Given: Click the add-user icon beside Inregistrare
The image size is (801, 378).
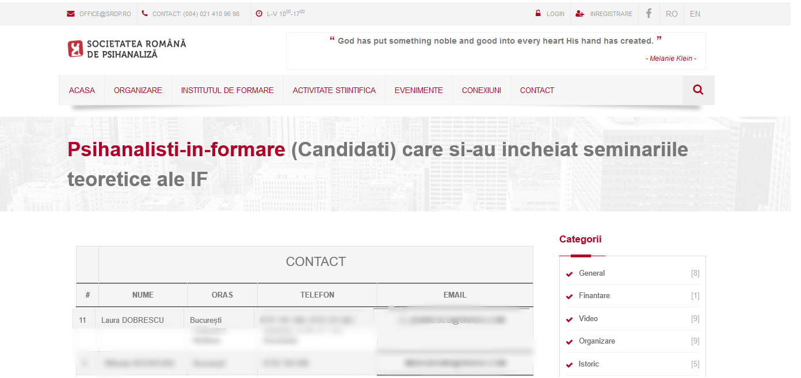Looking at the screenshot, I should point(580,14).
